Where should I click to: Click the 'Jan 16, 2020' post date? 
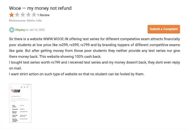point(37,30)
